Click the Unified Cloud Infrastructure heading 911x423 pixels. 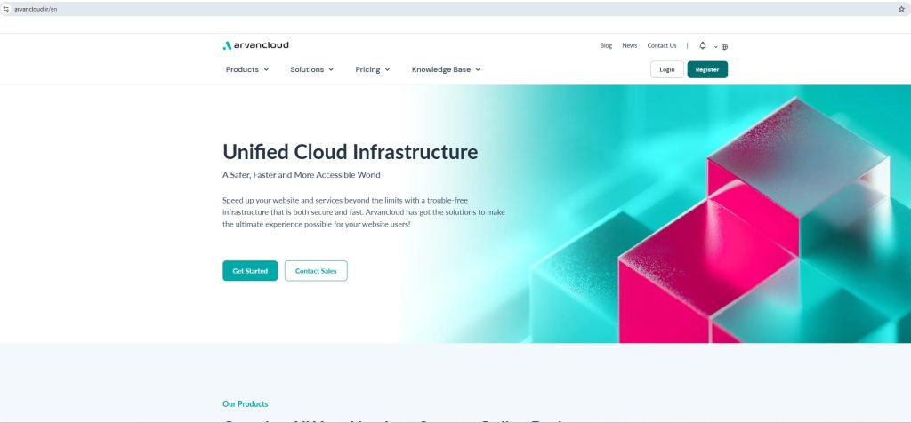pyautogui.click(x=350, y=151)
